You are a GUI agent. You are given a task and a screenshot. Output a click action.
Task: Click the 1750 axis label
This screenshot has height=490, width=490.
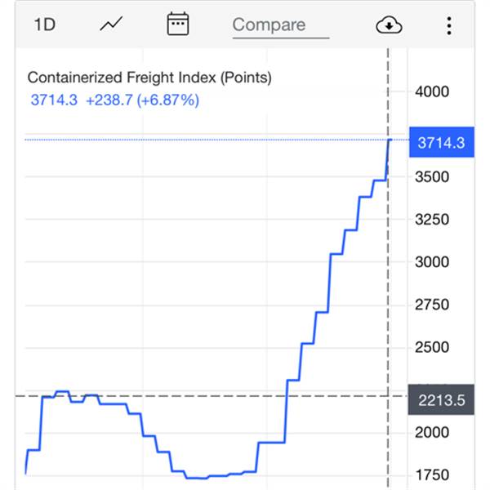click(433, 475)
